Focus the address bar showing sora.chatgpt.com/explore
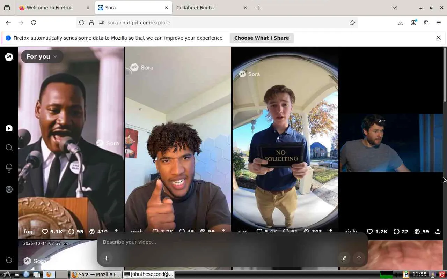 (217, 23)
